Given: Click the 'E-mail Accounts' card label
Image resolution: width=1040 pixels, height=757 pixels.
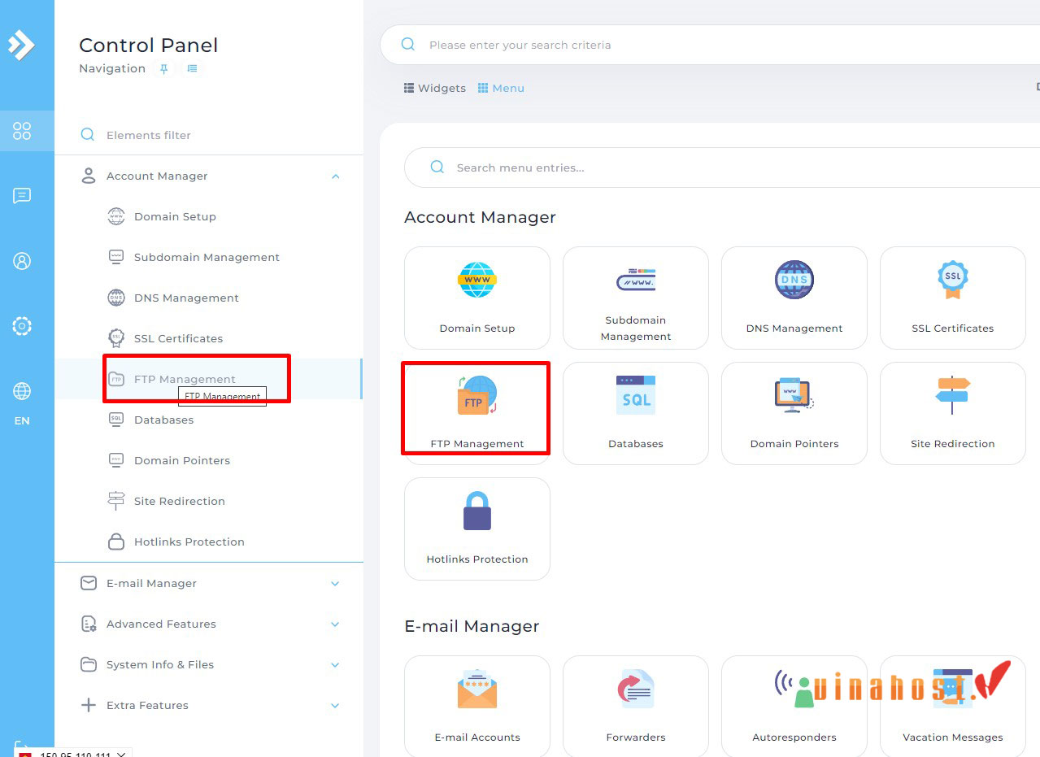Looking at the screenshot, I should click(x=477, y=737).
